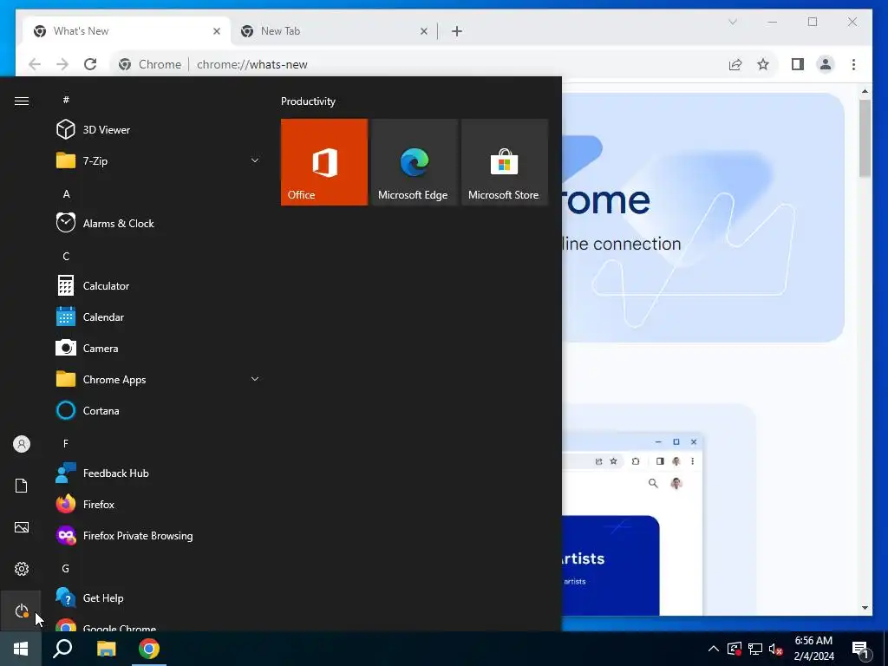Switch to the New Tab tab in Chrome

(x=333, y=31)
